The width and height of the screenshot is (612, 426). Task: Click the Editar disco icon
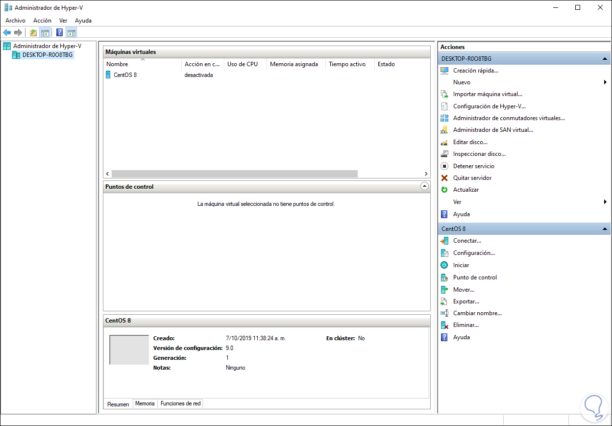click(444, 142)
